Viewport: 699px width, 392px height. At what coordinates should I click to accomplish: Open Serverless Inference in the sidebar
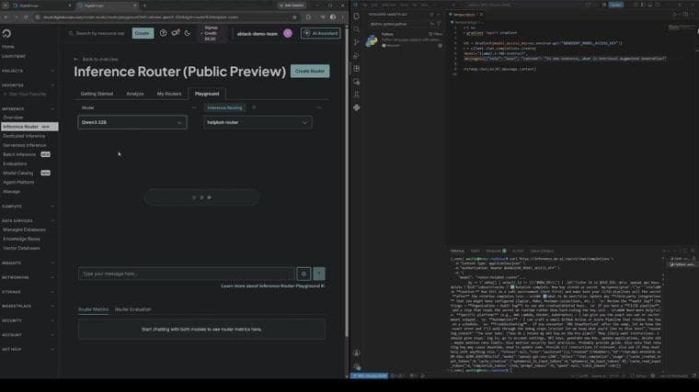[x=25, y=145]
